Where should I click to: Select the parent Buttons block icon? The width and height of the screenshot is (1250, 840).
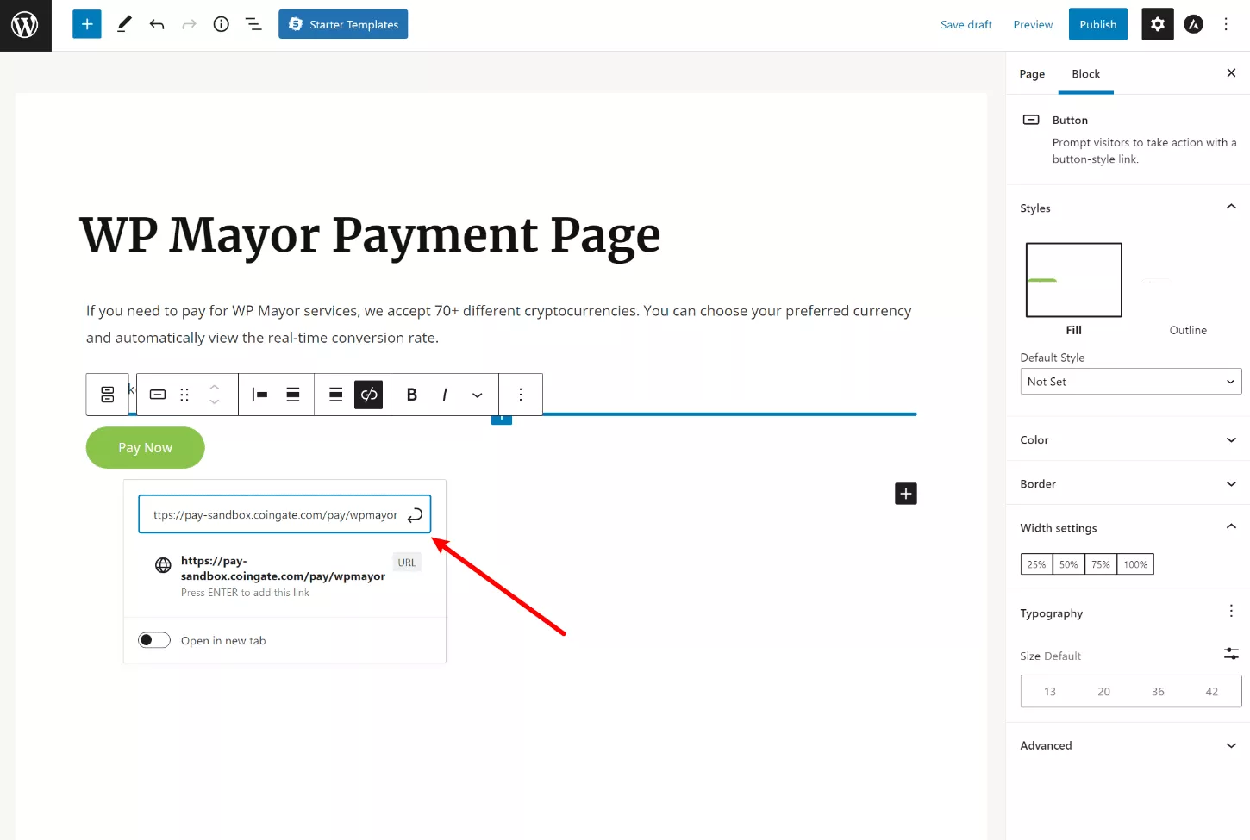[108, 395]
